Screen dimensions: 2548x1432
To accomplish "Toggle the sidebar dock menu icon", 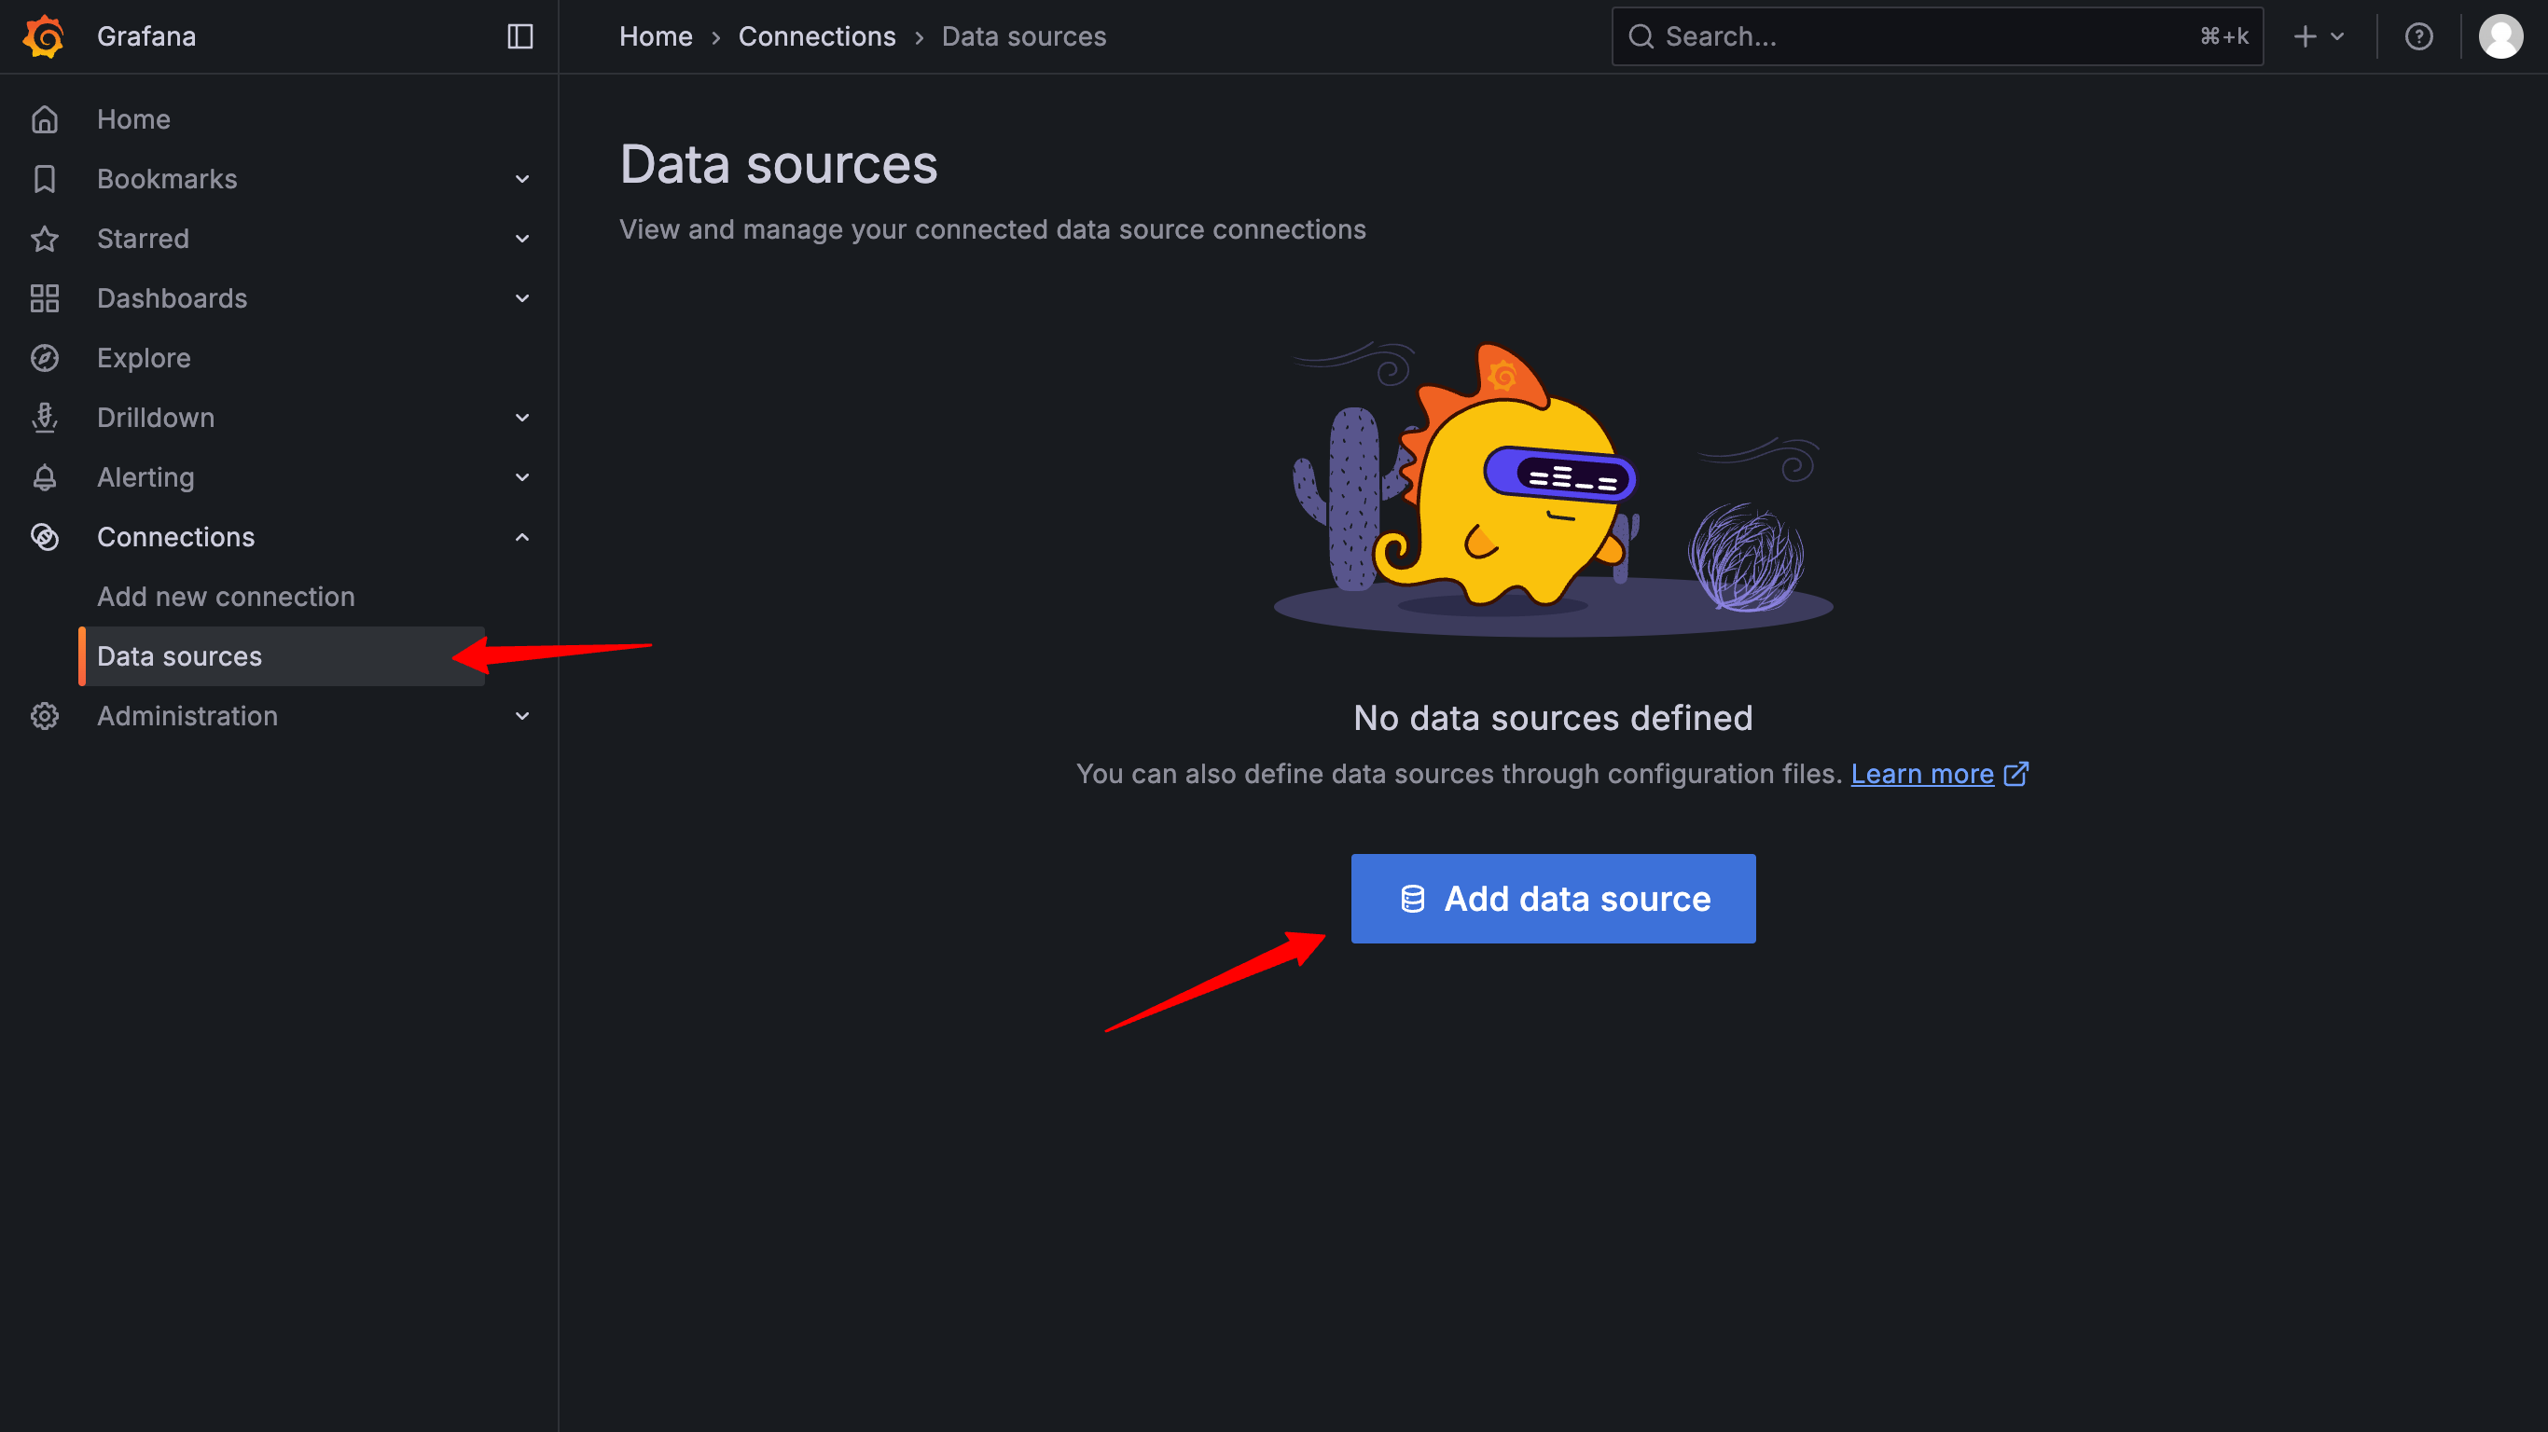I will [x=520, y=36].
